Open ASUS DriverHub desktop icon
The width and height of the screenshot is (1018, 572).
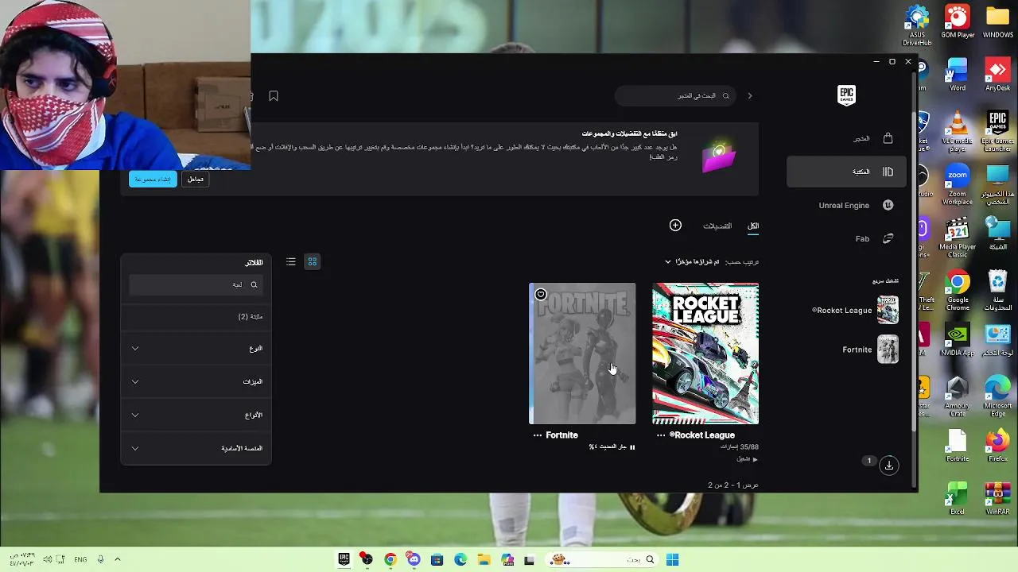[917, 25]
